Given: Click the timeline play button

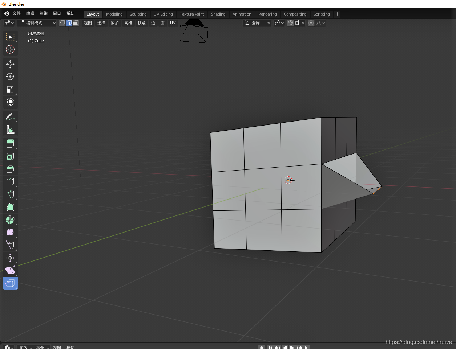Looking at the screenshot, I should coord(292,347).
